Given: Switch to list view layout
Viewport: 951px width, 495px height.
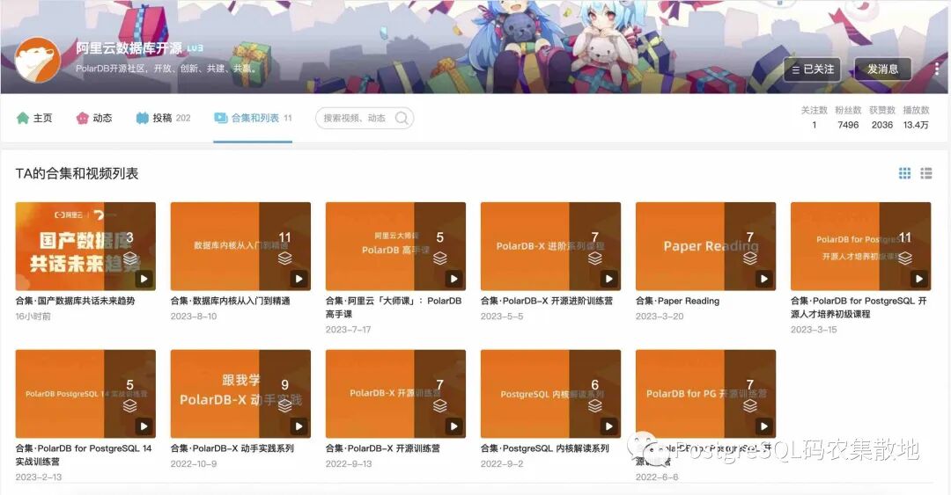Looking at the screenshot, I should tap(926, 173).
